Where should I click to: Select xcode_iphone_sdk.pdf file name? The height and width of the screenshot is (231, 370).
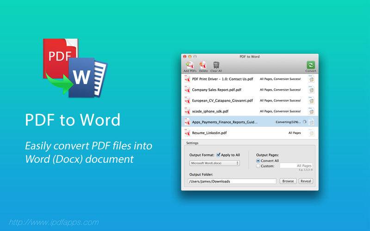pos(210,111)
